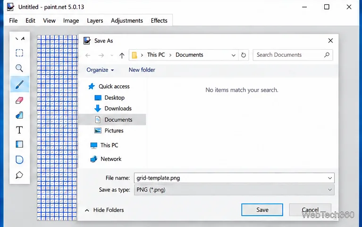The image size is (362, 227).
Task: Open the Organize dropdown menu
Action: point(100,70)
